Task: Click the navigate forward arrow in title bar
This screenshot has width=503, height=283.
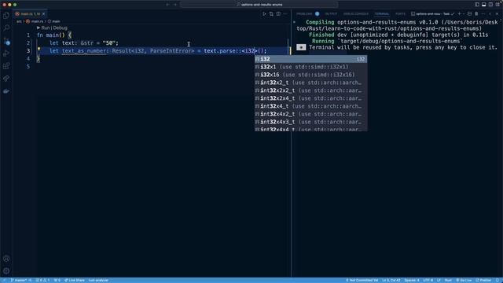Action: (175, 5)
